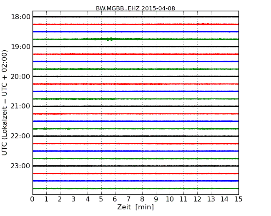This screenshot has width=271, height=216.
Task: Click the x-axis tick label 6
Action: coord(115,199)
